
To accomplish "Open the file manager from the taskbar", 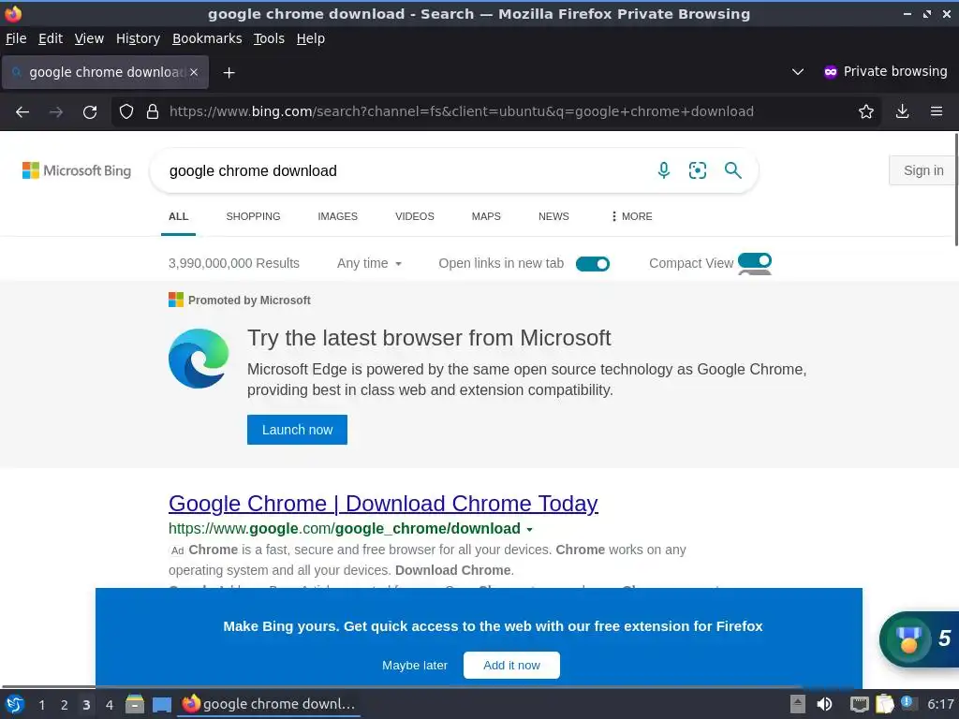I will pos(135,704).
